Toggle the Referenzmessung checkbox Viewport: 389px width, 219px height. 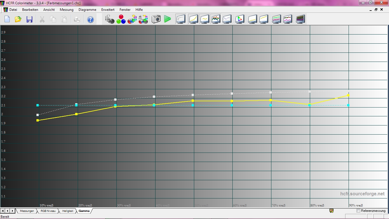[x=358, y=211]
